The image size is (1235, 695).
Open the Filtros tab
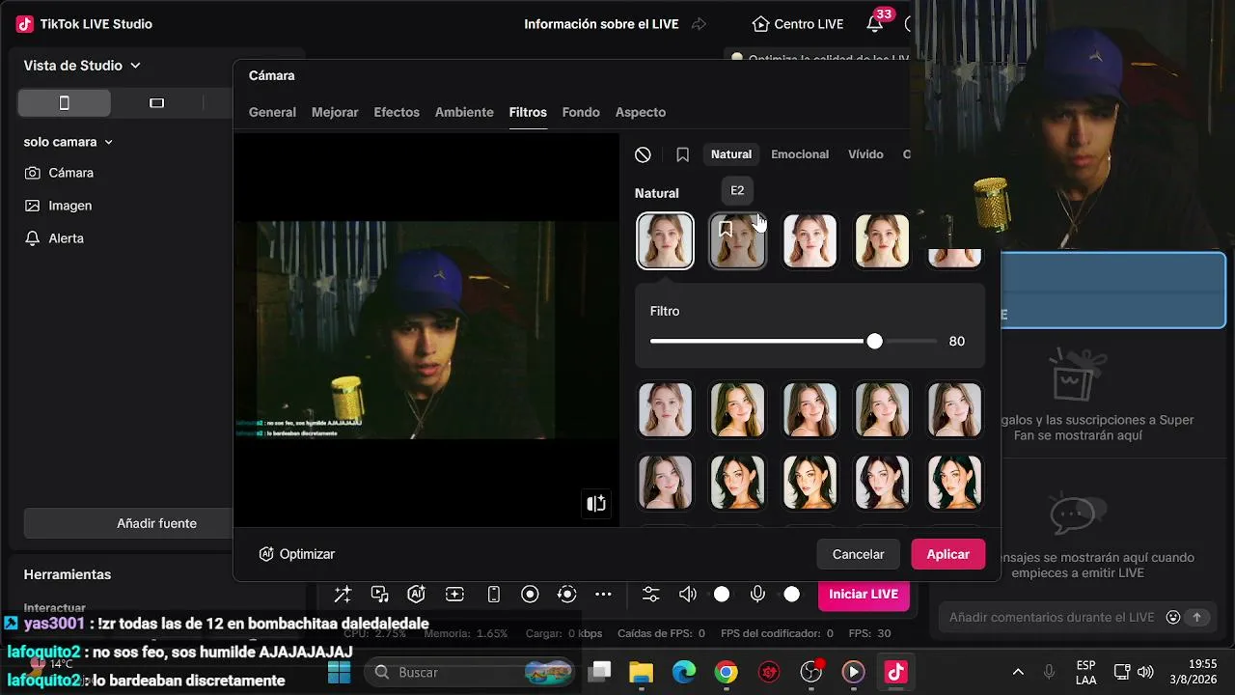click(528, 112)
